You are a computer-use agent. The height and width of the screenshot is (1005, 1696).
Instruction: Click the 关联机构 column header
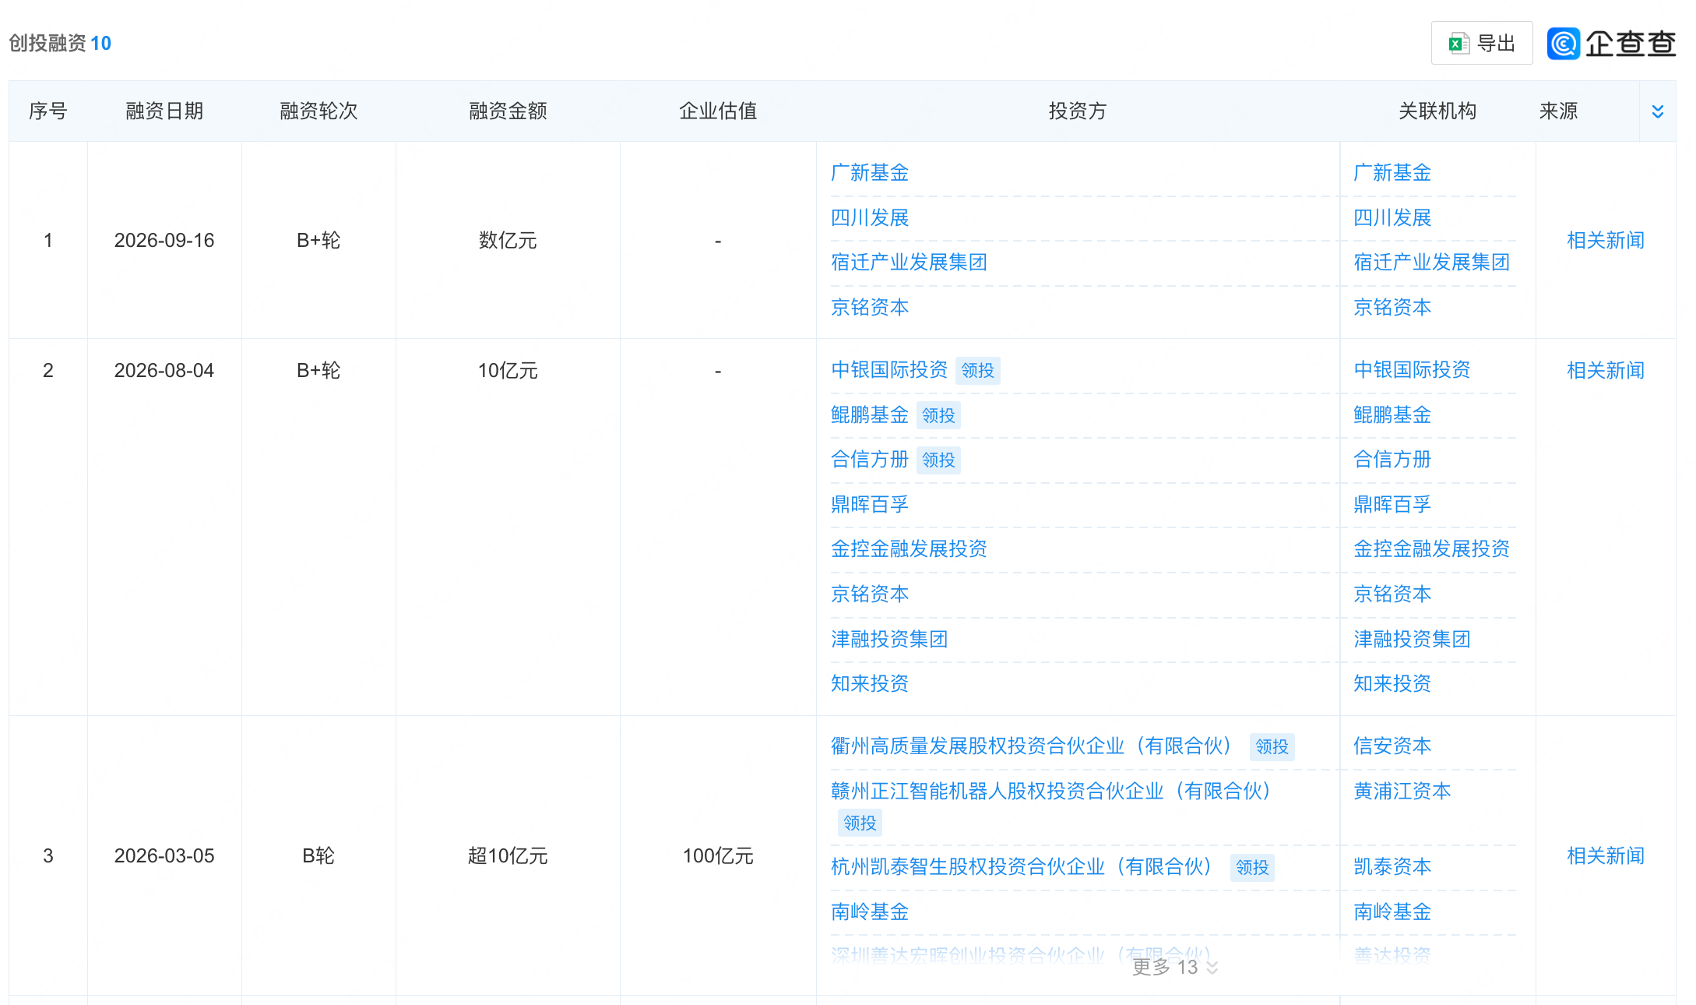1437,111
